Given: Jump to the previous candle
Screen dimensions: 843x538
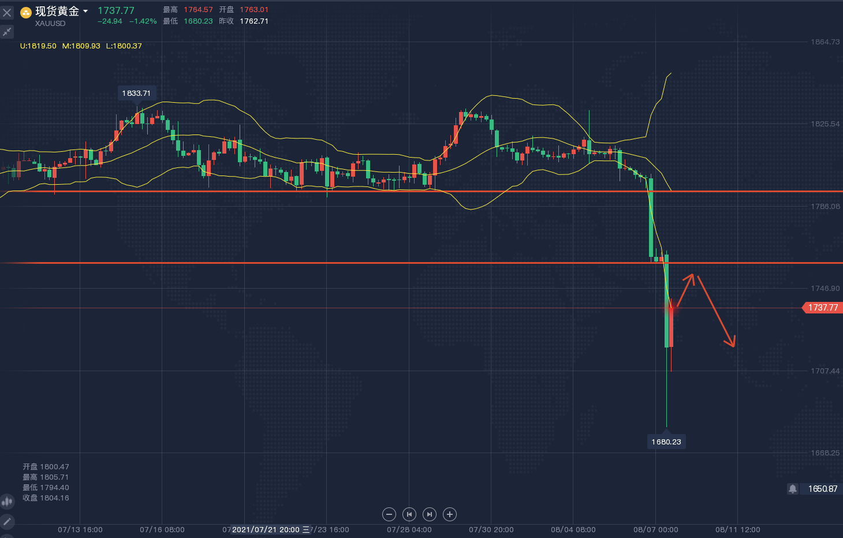Looking at the screenshot, I should coord(409,514).
